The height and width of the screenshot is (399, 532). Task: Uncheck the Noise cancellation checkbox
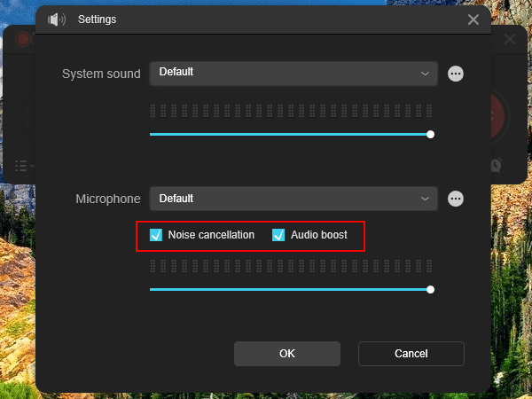[156, 235]
